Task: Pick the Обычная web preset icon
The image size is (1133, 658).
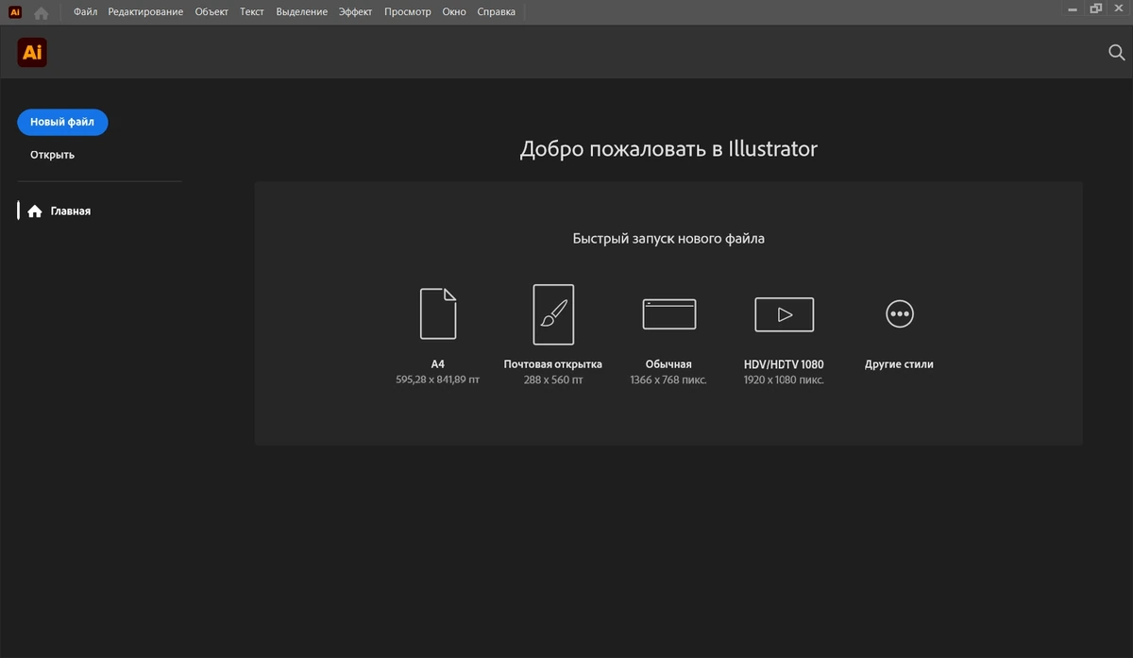Action: (668, 314)
